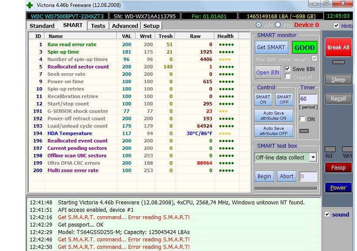Image resolution: width=357 pixels, height=251 pixels.
Task: Open the Setup tab
Action: pos(151,26)
